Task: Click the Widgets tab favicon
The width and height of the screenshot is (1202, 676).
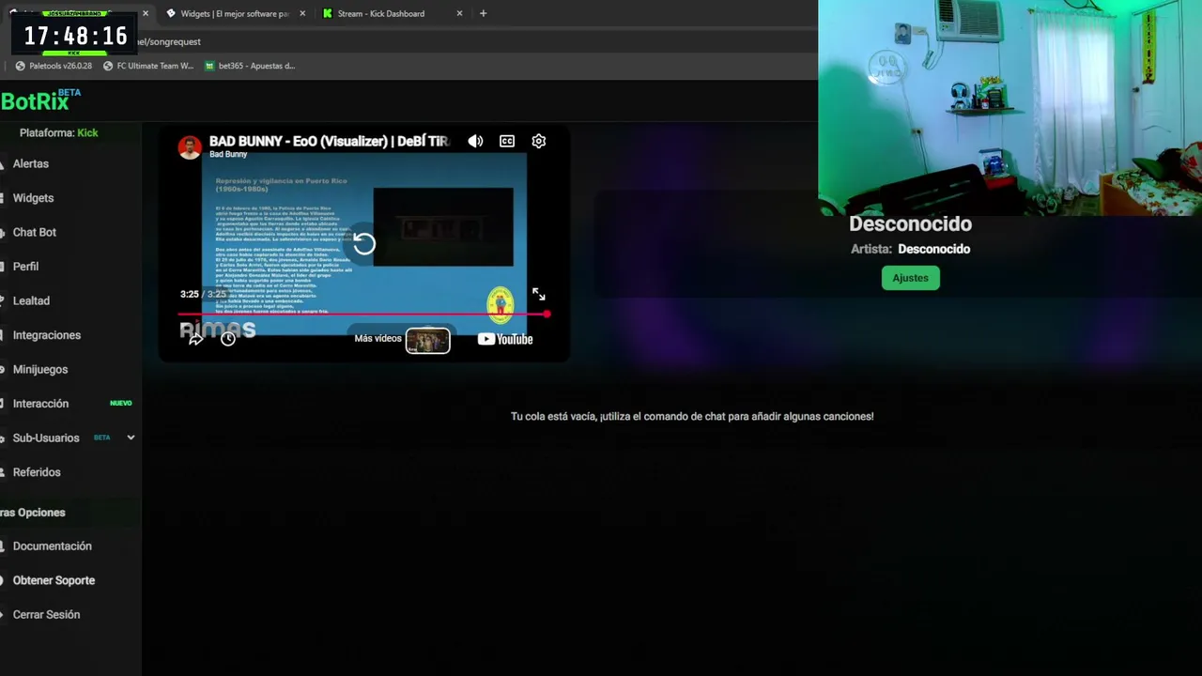Action: pos(171,13)
